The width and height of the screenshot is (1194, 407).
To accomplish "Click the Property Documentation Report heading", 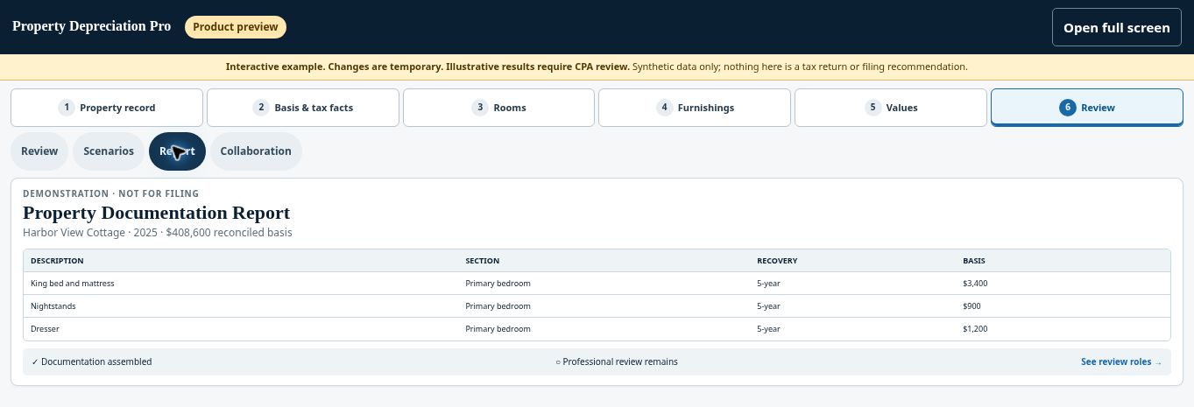I will point(156,213).
